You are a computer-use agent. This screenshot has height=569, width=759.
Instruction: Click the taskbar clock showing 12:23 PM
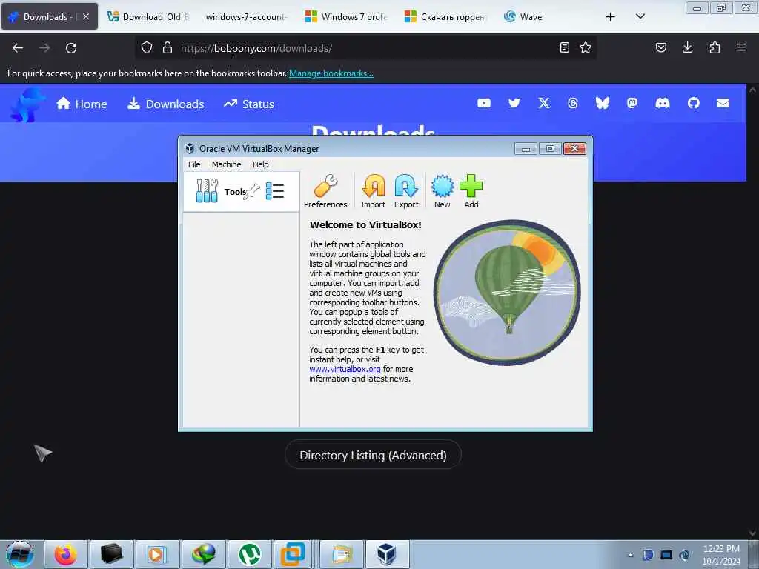click(x=721, y=555)
